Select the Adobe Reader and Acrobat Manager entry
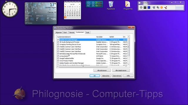Image resolution: width=188 pixels, height=105 pixels. [72, 63]
